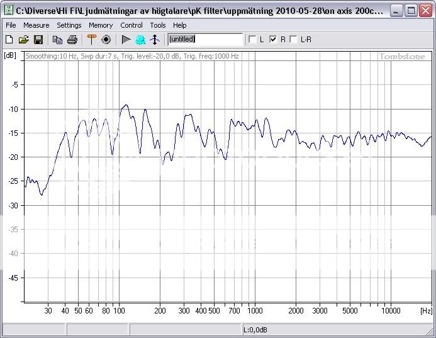Toggle the L-R difference checkbox
The image size is (436, 338).
pyautogui.click(x=294, y=40)
